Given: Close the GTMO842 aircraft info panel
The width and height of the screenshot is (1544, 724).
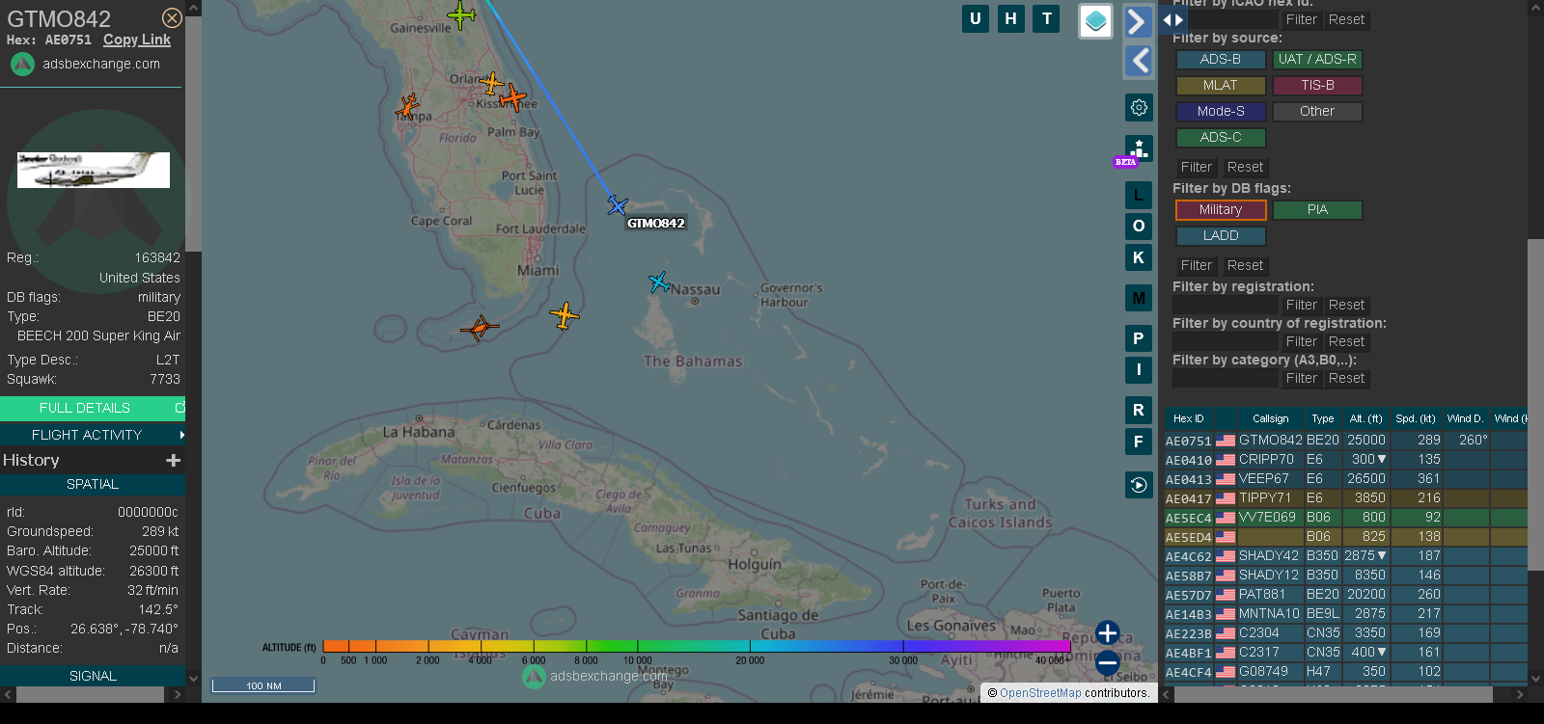Looking at the screenshot, I should point(172,18).
